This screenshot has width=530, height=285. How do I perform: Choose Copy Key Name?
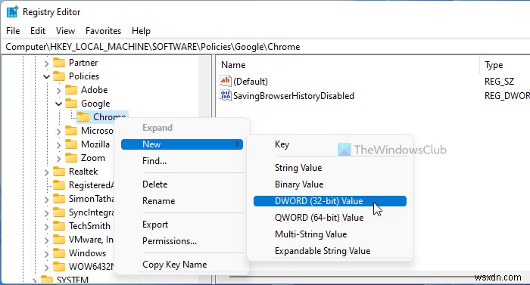coord(182,265)
